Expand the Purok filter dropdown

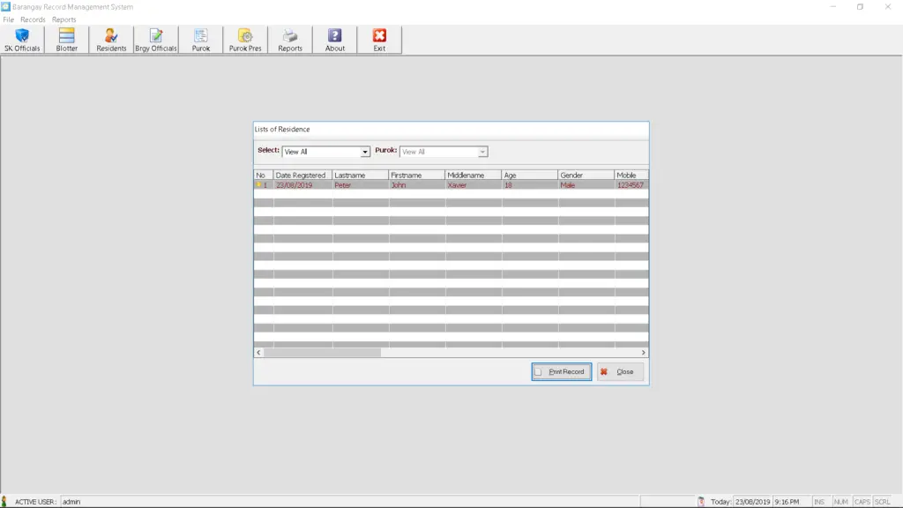(481, 151)
